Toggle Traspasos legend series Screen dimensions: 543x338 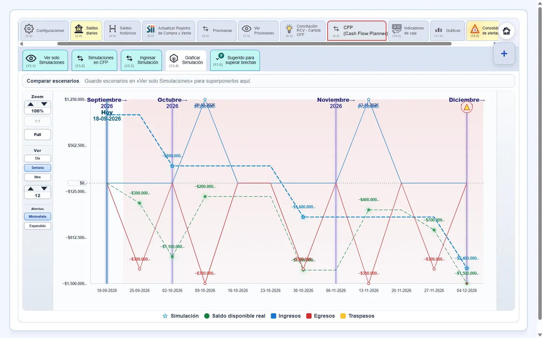[x=357, y=316]
